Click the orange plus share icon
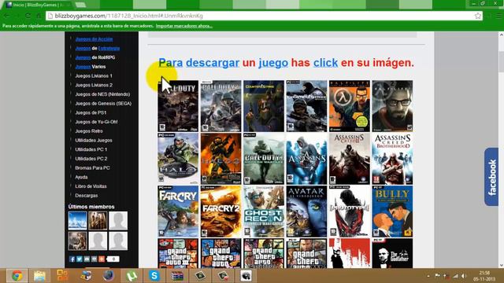The height and width of the screenshot is (283, 504). tap(102, 259)
